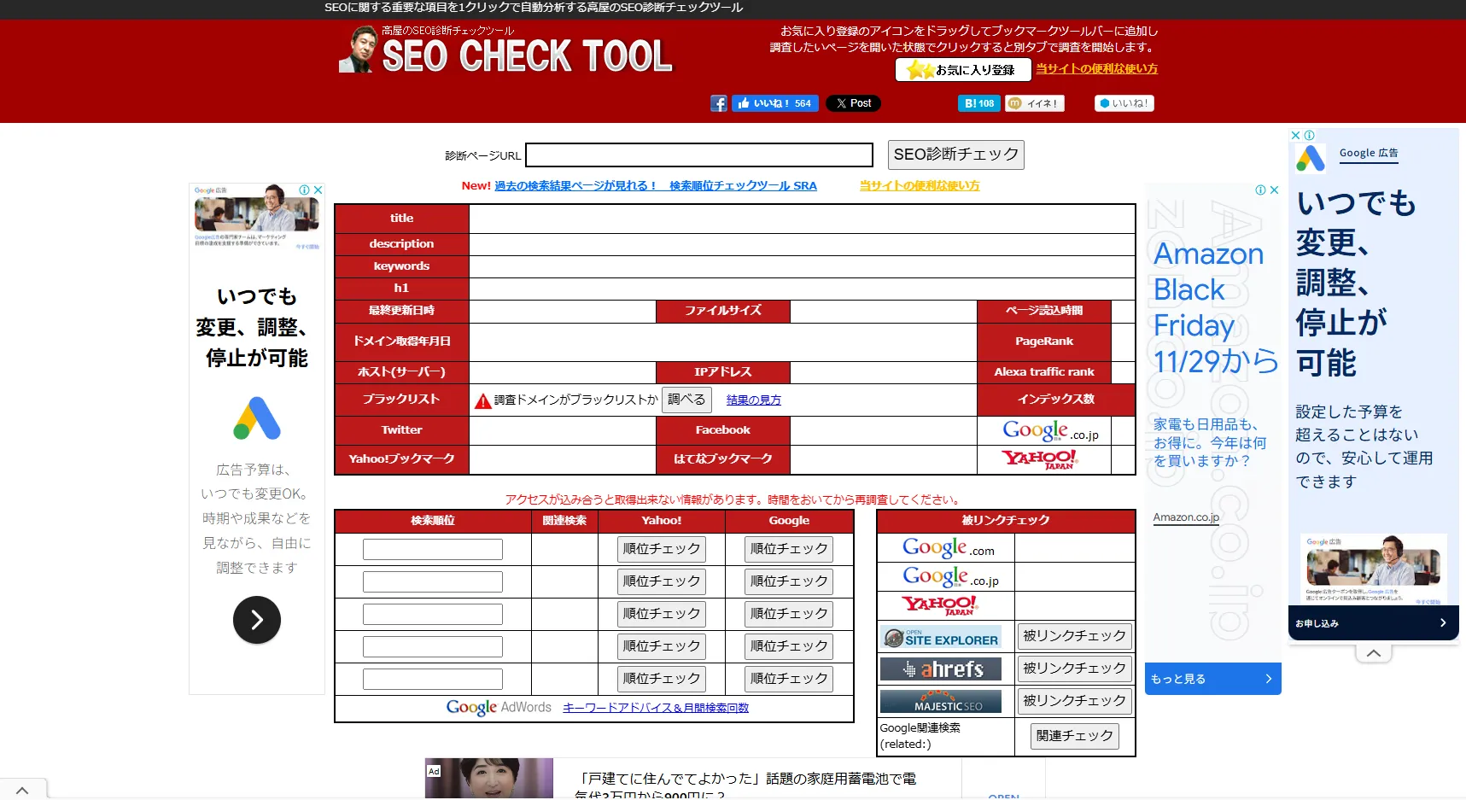This screenshot has width=1466, height=800.
Task: Click the お申し込み button in the right ad
Action: point(1373,623)
